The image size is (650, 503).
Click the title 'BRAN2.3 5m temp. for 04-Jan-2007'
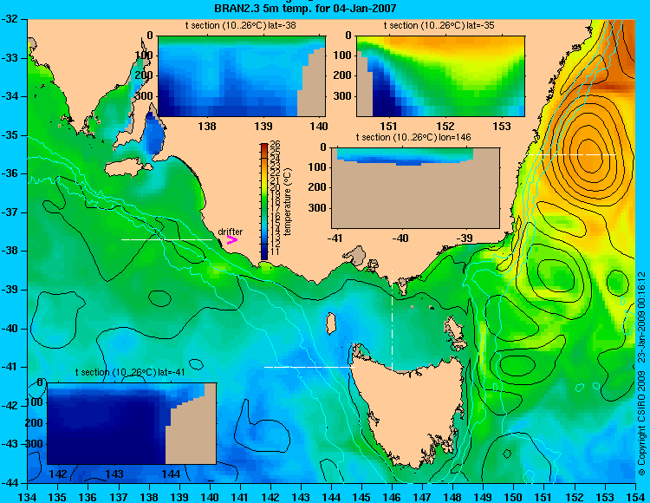coord(305,8)
